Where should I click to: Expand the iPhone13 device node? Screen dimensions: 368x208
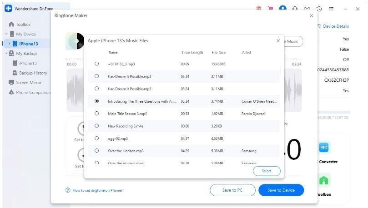[10, 44]
